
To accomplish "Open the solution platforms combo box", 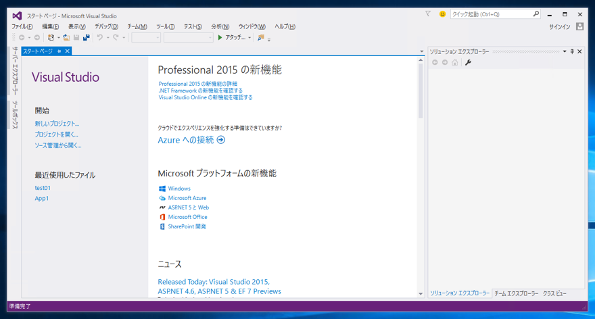I will click(188, 38).
